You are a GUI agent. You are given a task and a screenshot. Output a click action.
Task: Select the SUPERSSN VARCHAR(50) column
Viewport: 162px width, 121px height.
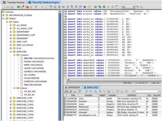(x=35, y=81)
